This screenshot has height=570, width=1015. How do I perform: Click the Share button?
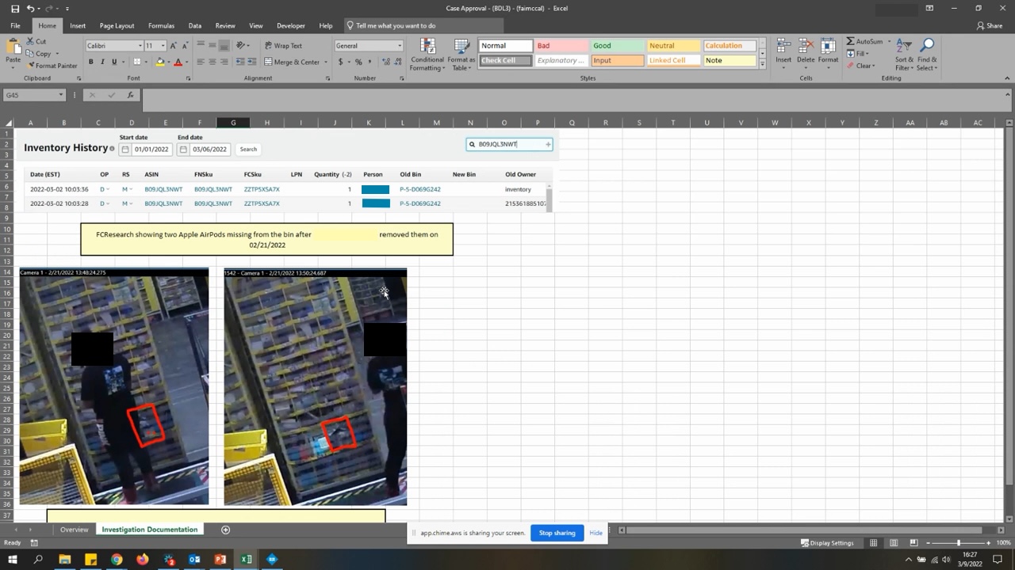point(990,25)
